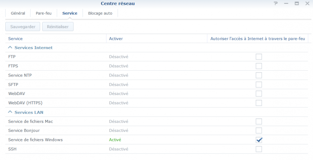
Task: Collapse the Services LAN section chevron
Action: [10, 112]
